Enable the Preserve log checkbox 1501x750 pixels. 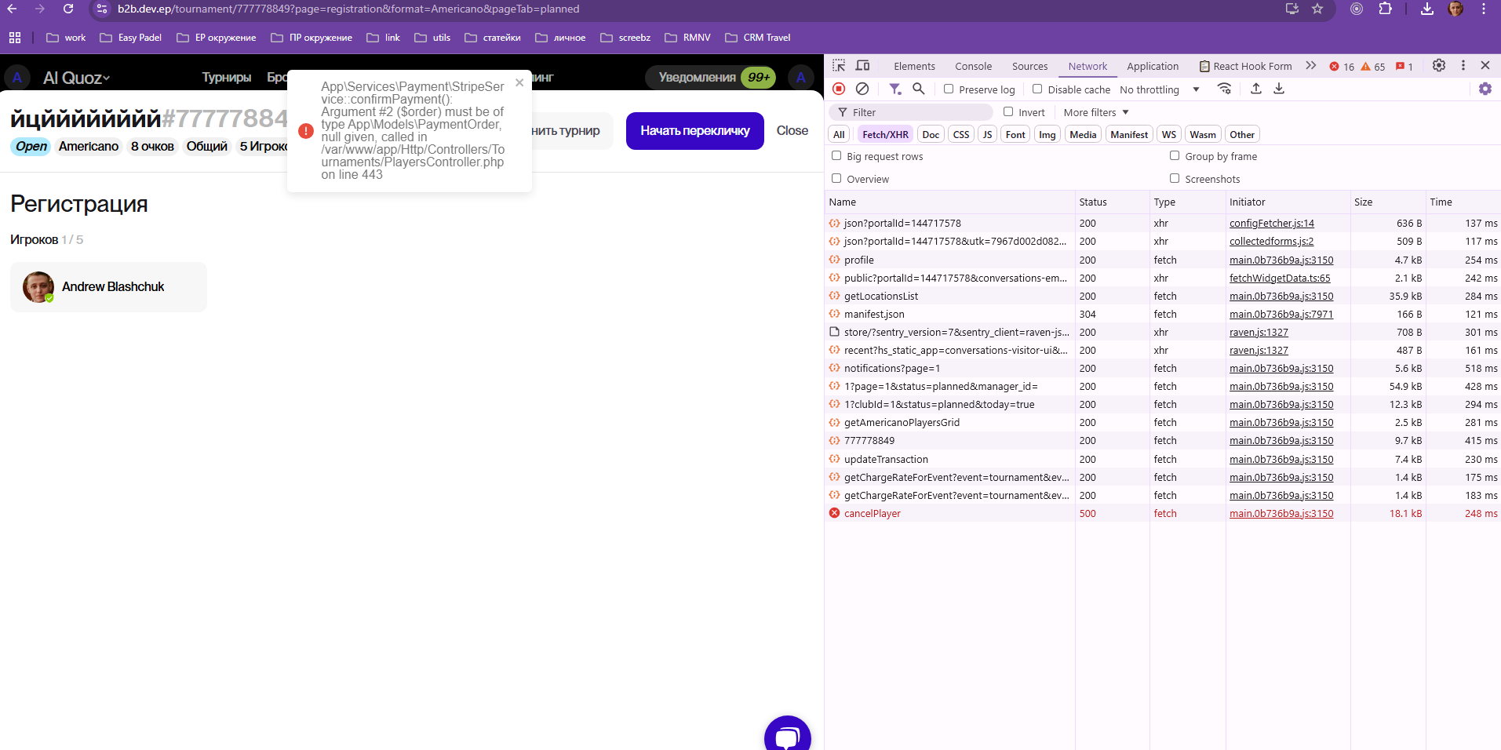coord(949,89)
